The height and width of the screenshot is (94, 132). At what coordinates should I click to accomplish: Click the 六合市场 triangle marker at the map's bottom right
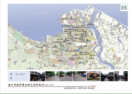coord(100,68)
